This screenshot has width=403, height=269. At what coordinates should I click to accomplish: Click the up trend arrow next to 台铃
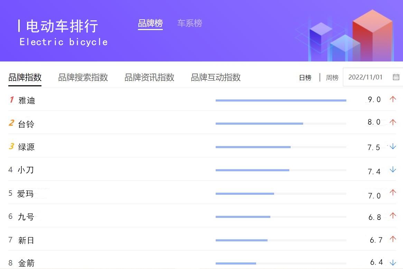point(393,122)
